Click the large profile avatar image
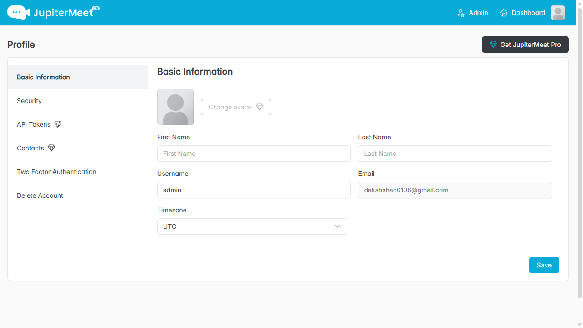The width and height of the screenshot is (583, 328). click(x=175, y=107)
